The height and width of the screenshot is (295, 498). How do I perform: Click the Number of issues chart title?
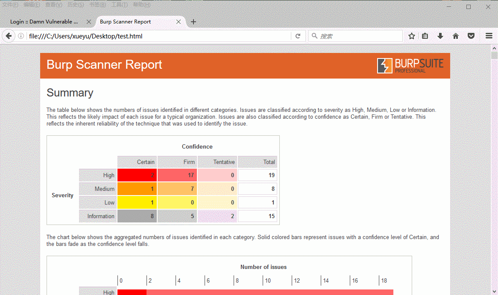pyautogui.click(x=263, y=267)
